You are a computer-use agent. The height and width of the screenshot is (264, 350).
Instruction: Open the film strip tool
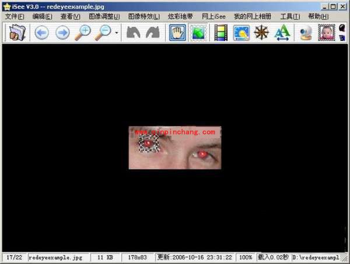click(x=220, y=33)
